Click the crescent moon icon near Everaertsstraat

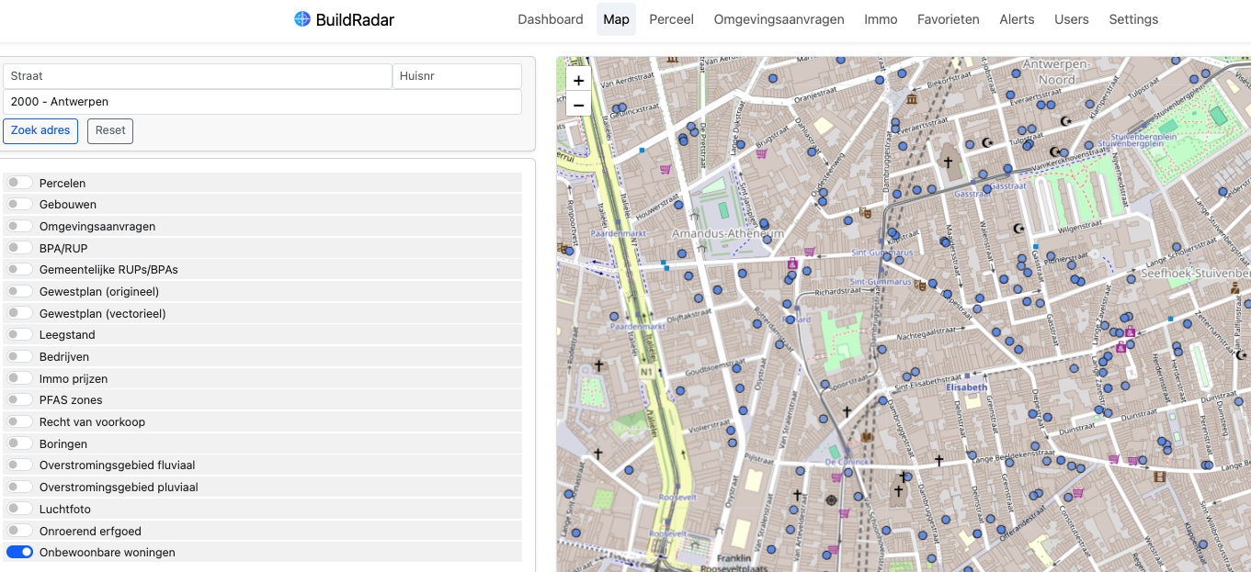click(1066, 120)
